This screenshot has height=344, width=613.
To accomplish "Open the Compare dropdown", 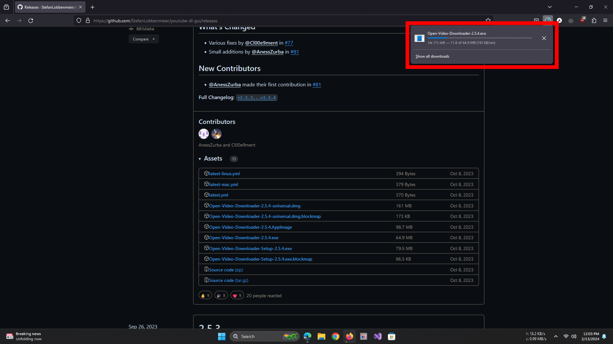I will 144,39.
